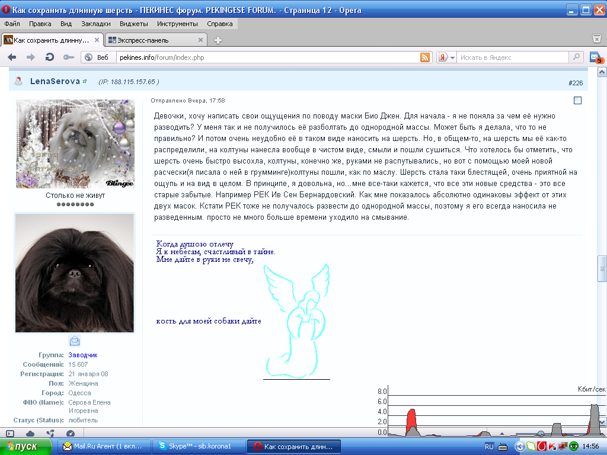The image size is (607, 455).
Task: Close the Экспресс-панель tab
Action: coord(200,40)
